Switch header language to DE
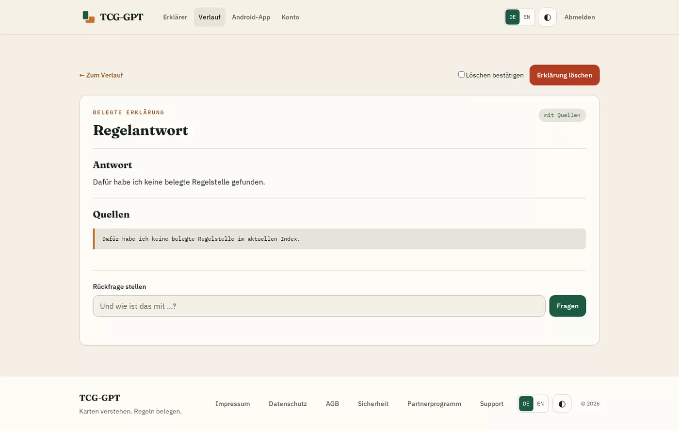The image size is (679, 431). tap(512, 17)
